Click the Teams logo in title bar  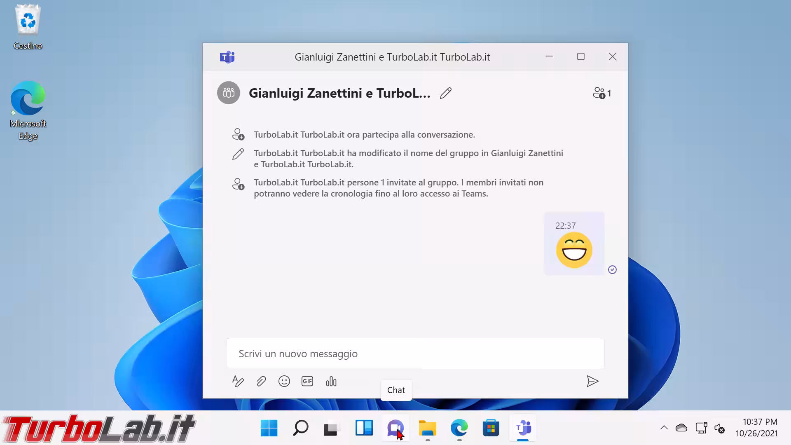point(227,57)
